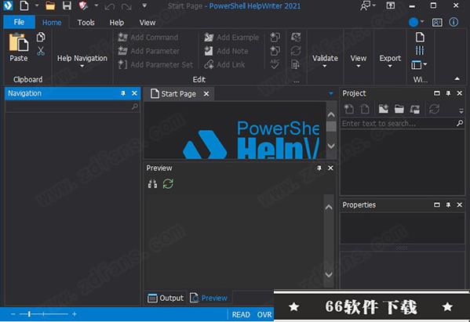This screenshot has height=322, width=470.
Task: Click Start Page scrollbar down arrow
Action: (x=331, y=146)
